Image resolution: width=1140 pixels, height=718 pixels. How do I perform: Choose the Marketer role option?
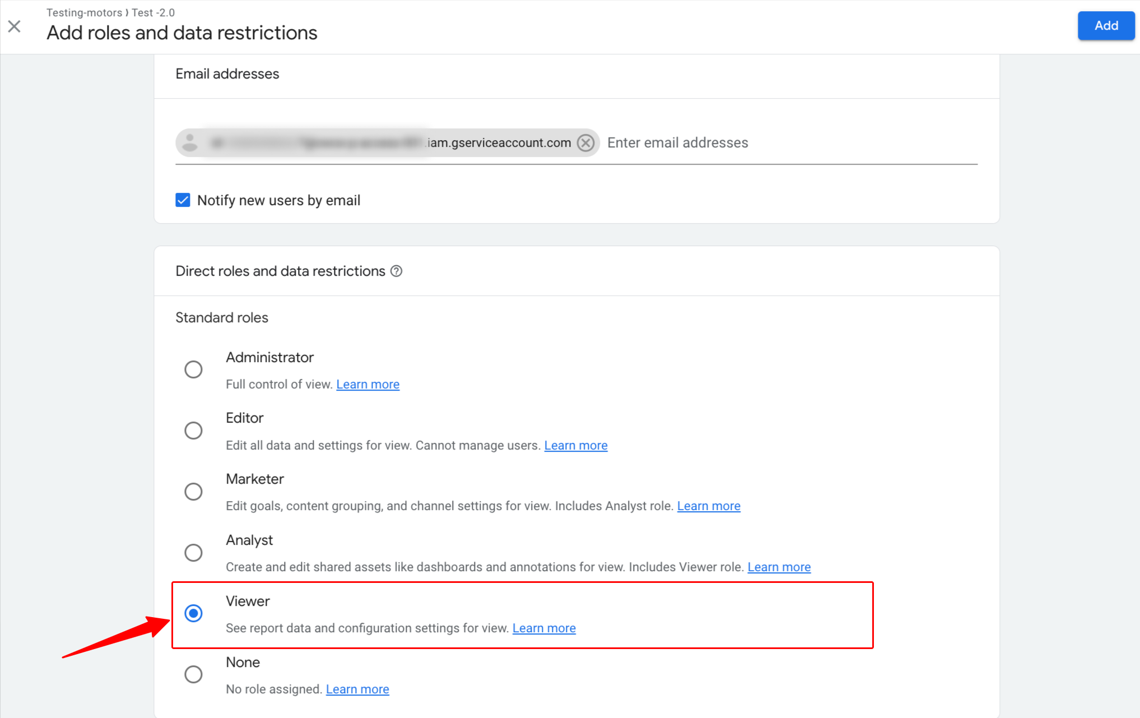click(194, 492)
